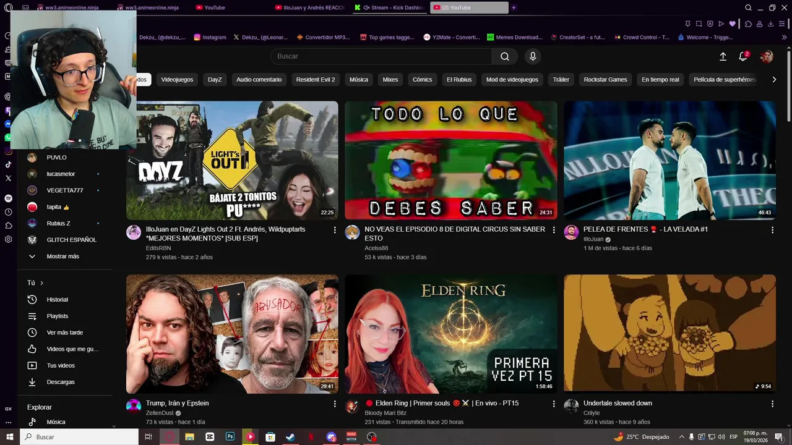Click the ZellenDust channel name

160,413
